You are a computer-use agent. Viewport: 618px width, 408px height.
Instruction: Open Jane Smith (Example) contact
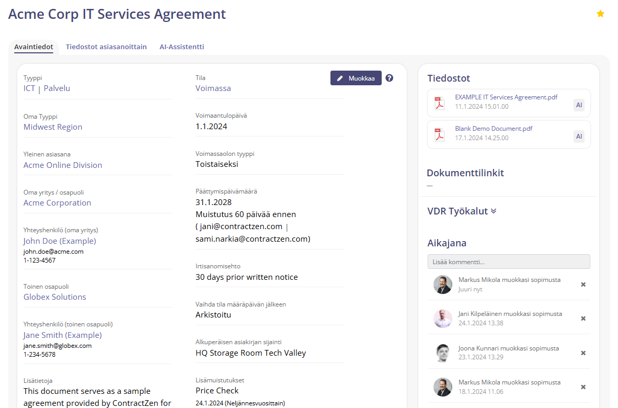click(x=62, y=335)
